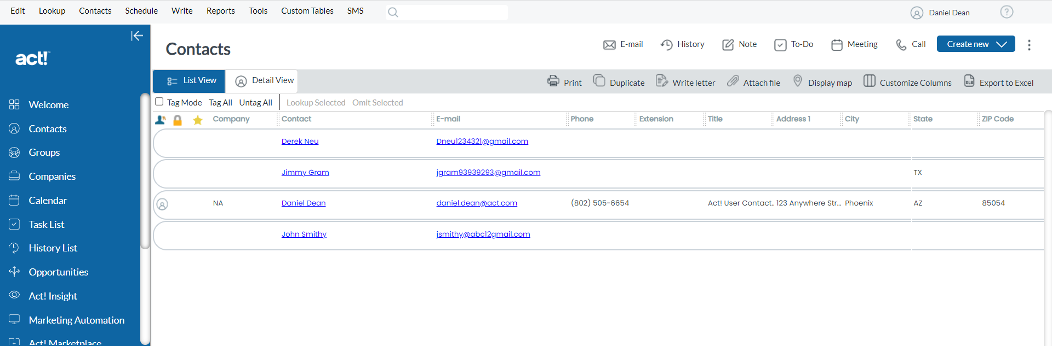
Task: Click the act! logo
Action: point(32,58)
